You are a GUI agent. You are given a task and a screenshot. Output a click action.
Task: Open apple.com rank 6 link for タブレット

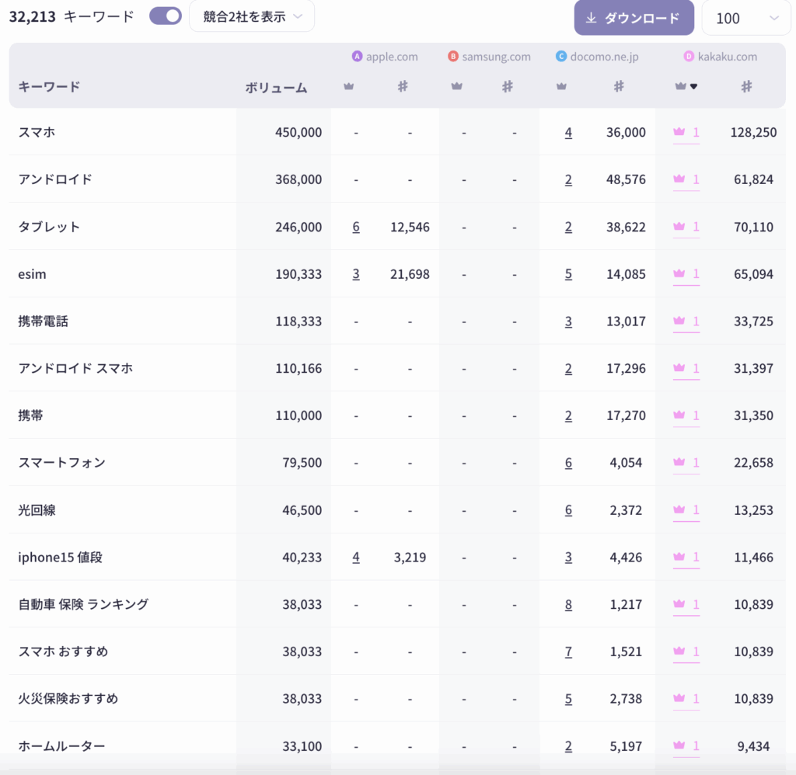356,227
